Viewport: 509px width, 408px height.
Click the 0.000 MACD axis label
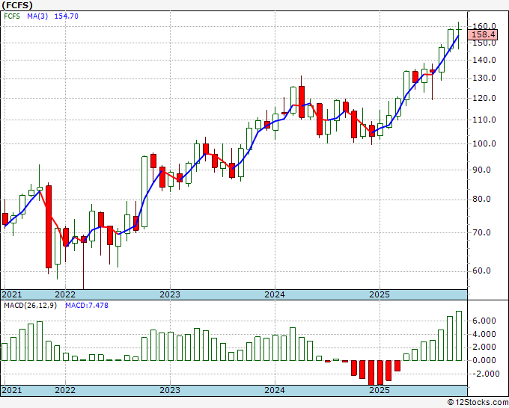(484, 360)
